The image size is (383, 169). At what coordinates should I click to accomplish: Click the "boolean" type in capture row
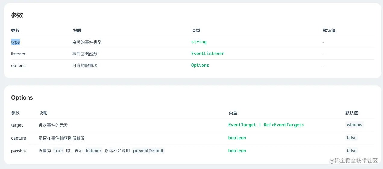[x=237, y=138]
